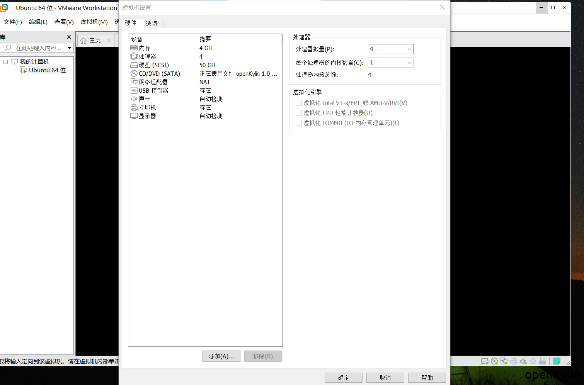This screenshot has height=385, width=584.
Task: Click the 确定 button
Action: point(343,378)
